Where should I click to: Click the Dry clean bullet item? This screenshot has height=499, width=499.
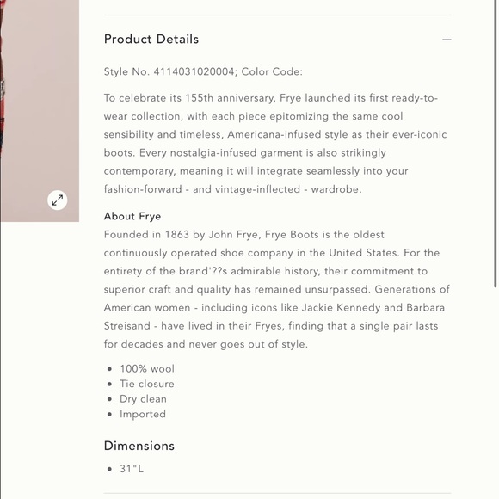[143, 399]
